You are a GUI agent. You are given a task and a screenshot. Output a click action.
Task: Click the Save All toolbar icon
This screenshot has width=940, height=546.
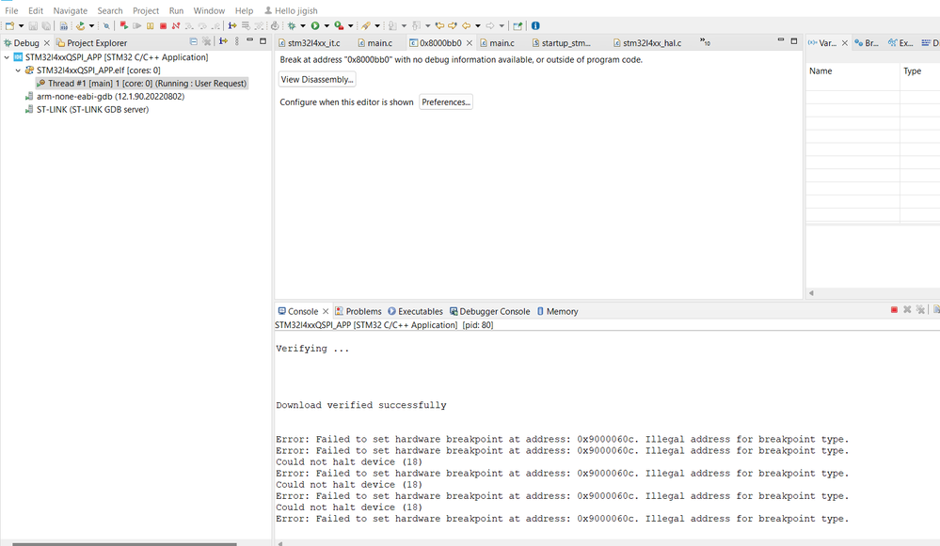[x=46, y=25]
